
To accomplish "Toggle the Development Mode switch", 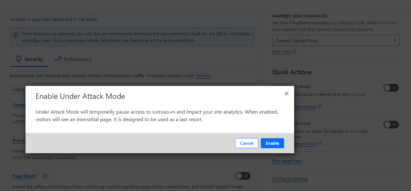I will click(391, 125).
